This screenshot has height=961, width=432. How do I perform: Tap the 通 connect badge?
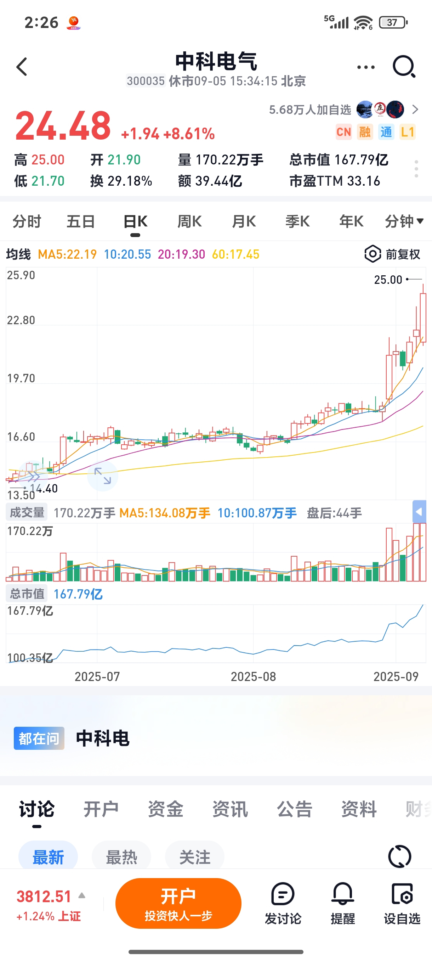386,132
